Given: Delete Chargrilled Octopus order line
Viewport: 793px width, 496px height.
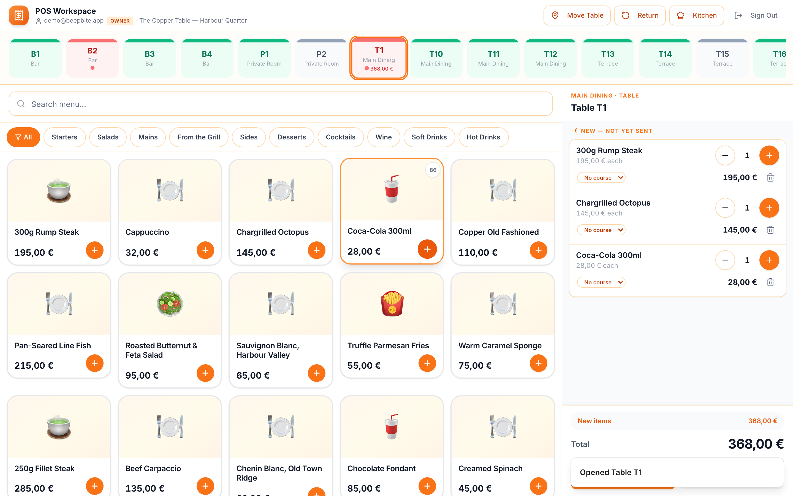Looking at the screenshot, I should click(x=770, y=230).
